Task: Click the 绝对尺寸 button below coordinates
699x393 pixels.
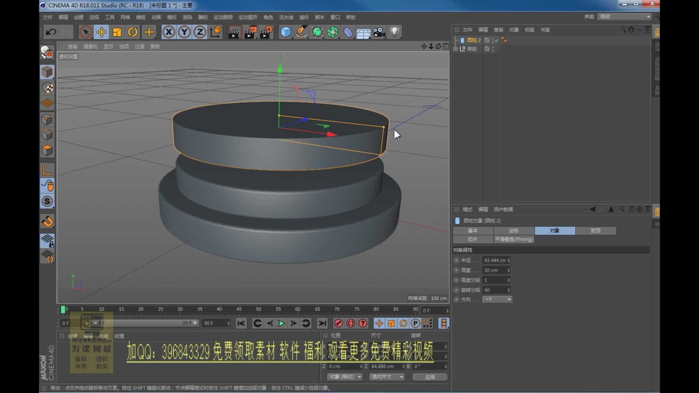Action: [387, 377]
